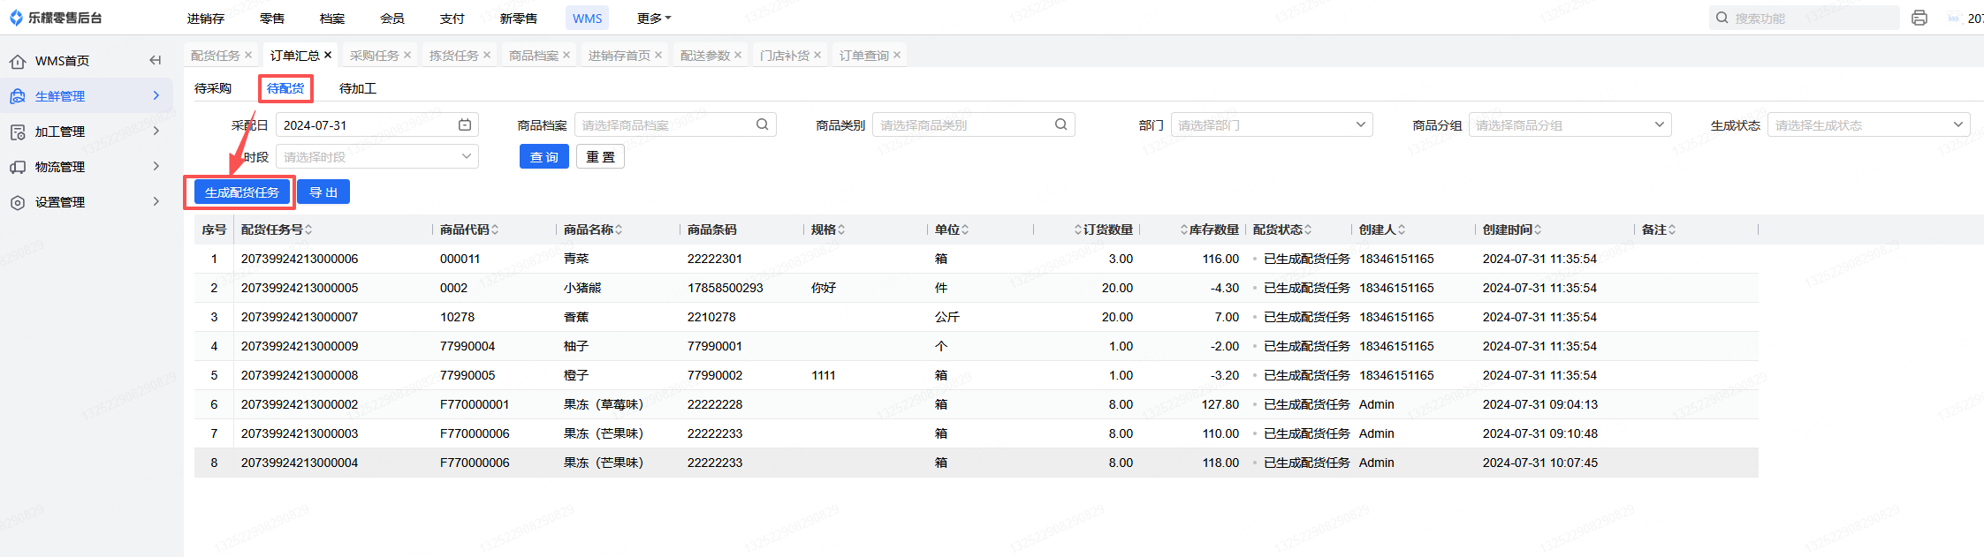Open the 更多 top menu
1984x557 pixels.
click(x=654, y=18)
